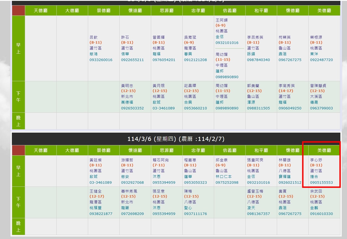Open the 余武田 afternoon entry
This screenshot has height=239, width=347.
(x=316, y=191)
